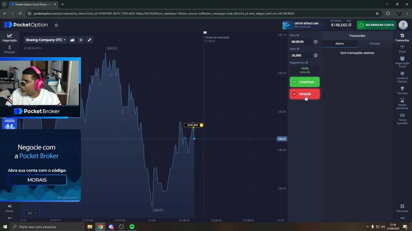Open Windows Start menu
The image size is (412, 231).
click(5, 227)
